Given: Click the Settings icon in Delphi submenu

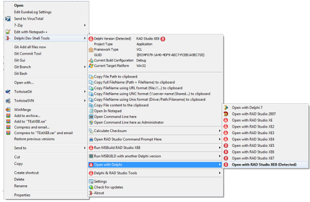Looking at the screenshot, I should coord(91,181).
